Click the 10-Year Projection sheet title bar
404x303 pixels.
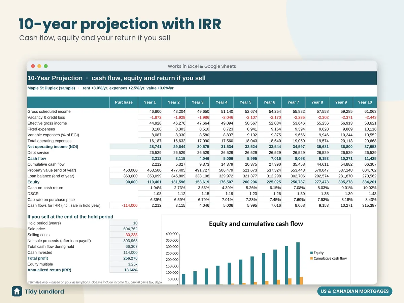click(x=202, y=78)
